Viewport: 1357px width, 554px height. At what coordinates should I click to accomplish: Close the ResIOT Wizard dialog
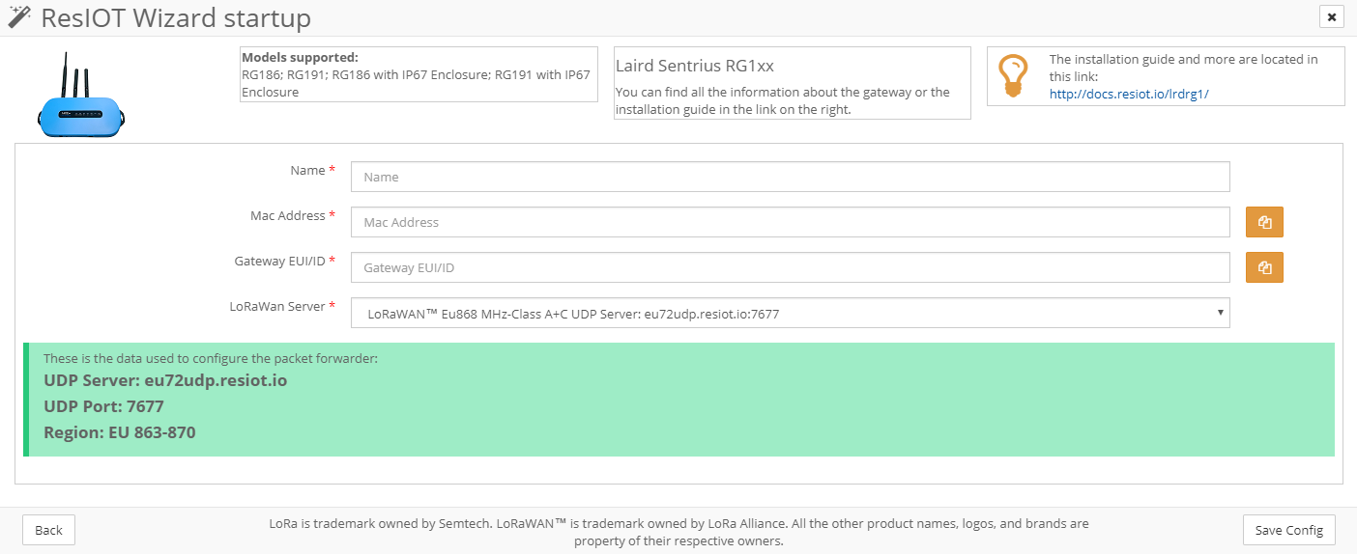[x=1331, y=16]
